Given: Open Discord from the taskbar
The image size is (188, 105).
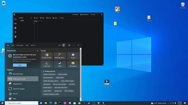Looking at the screenshot, I should (41, 103).
